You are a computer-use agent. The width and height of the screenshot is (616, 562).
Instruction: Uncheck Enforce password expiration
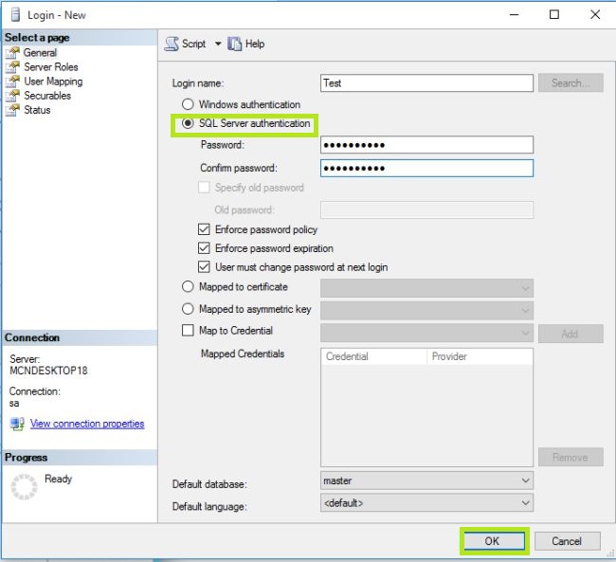pyautogui.click(x=204, y=248)
